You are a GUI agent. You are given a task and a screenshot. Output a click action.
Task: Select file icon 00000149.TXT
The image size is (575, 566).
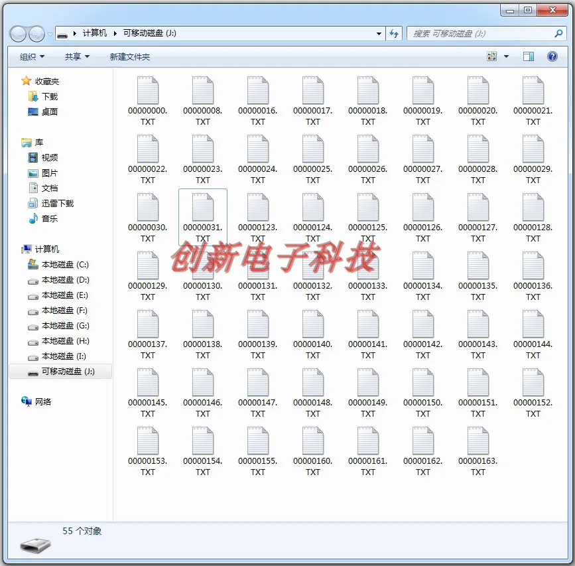(368, 382)
